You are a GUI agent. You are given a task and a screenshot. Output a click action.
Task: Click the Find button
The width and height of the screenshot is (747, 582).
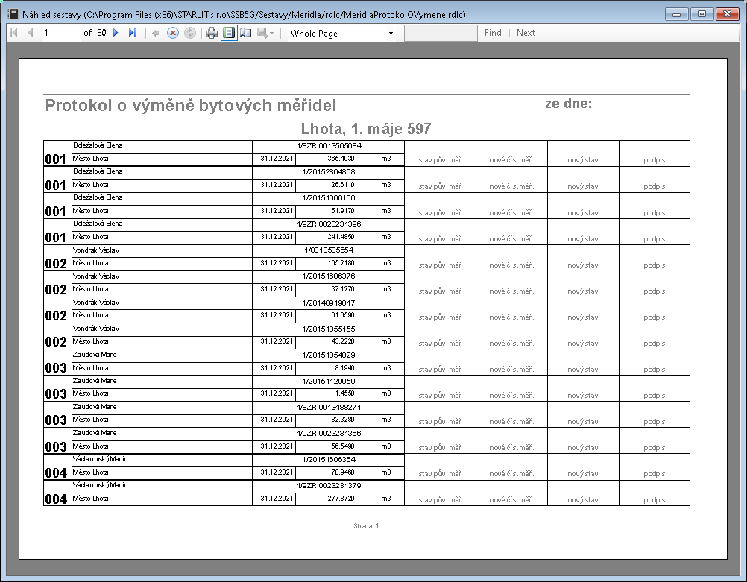tap(493, 33)
